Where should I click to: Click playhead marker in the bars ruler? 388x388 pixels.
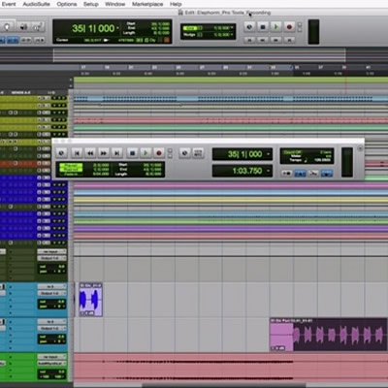click(293, 68)
